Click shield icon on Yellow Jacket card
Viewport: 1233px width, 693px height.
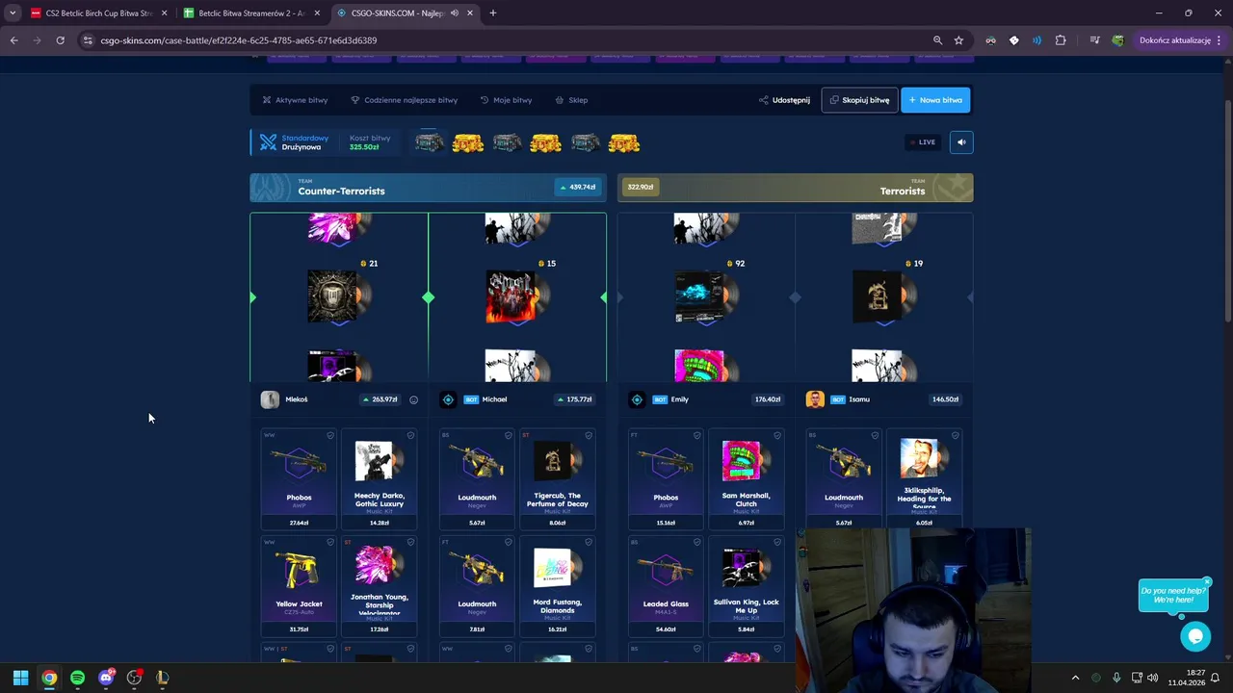coord(330,543)
